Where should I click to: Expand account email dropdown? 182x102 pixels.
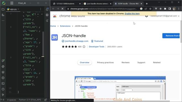(179, 16)
